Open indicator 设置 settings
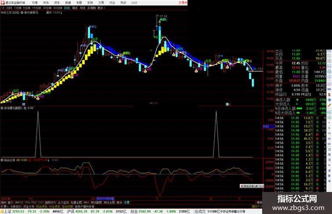 point(126,202)
